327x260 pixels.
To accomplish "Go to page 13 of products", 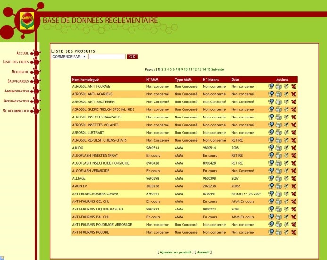I will pyautogui.click(x=200, y=69).
